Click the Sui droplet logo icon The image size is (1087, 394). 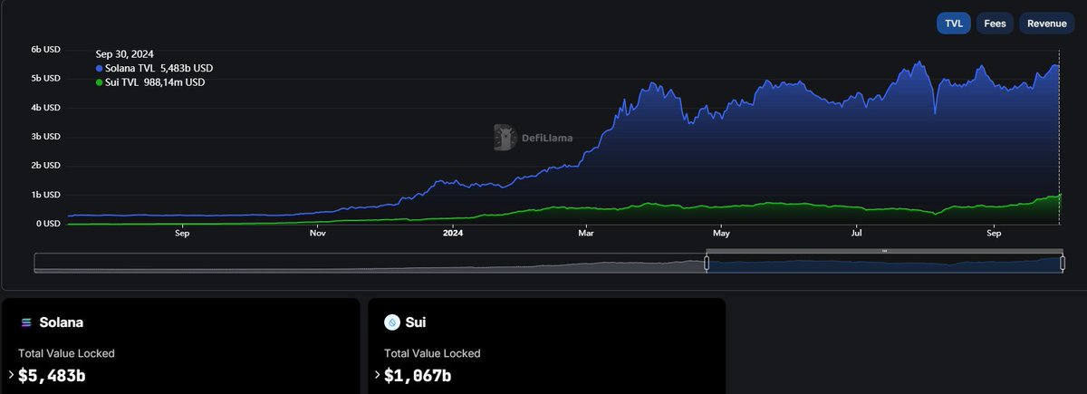391,322
